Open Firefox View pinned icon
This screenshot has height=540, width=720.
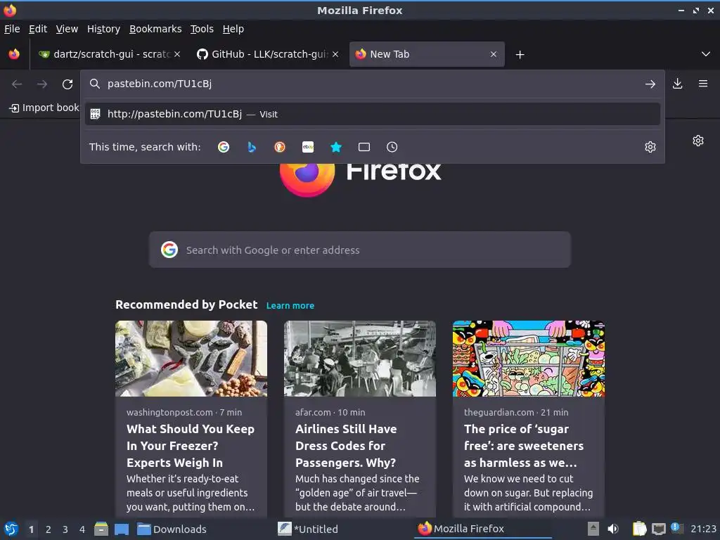click(14, 54)
